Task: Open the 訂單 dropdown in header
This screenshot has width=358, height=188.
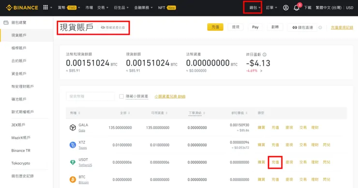Action: (271, 8)
